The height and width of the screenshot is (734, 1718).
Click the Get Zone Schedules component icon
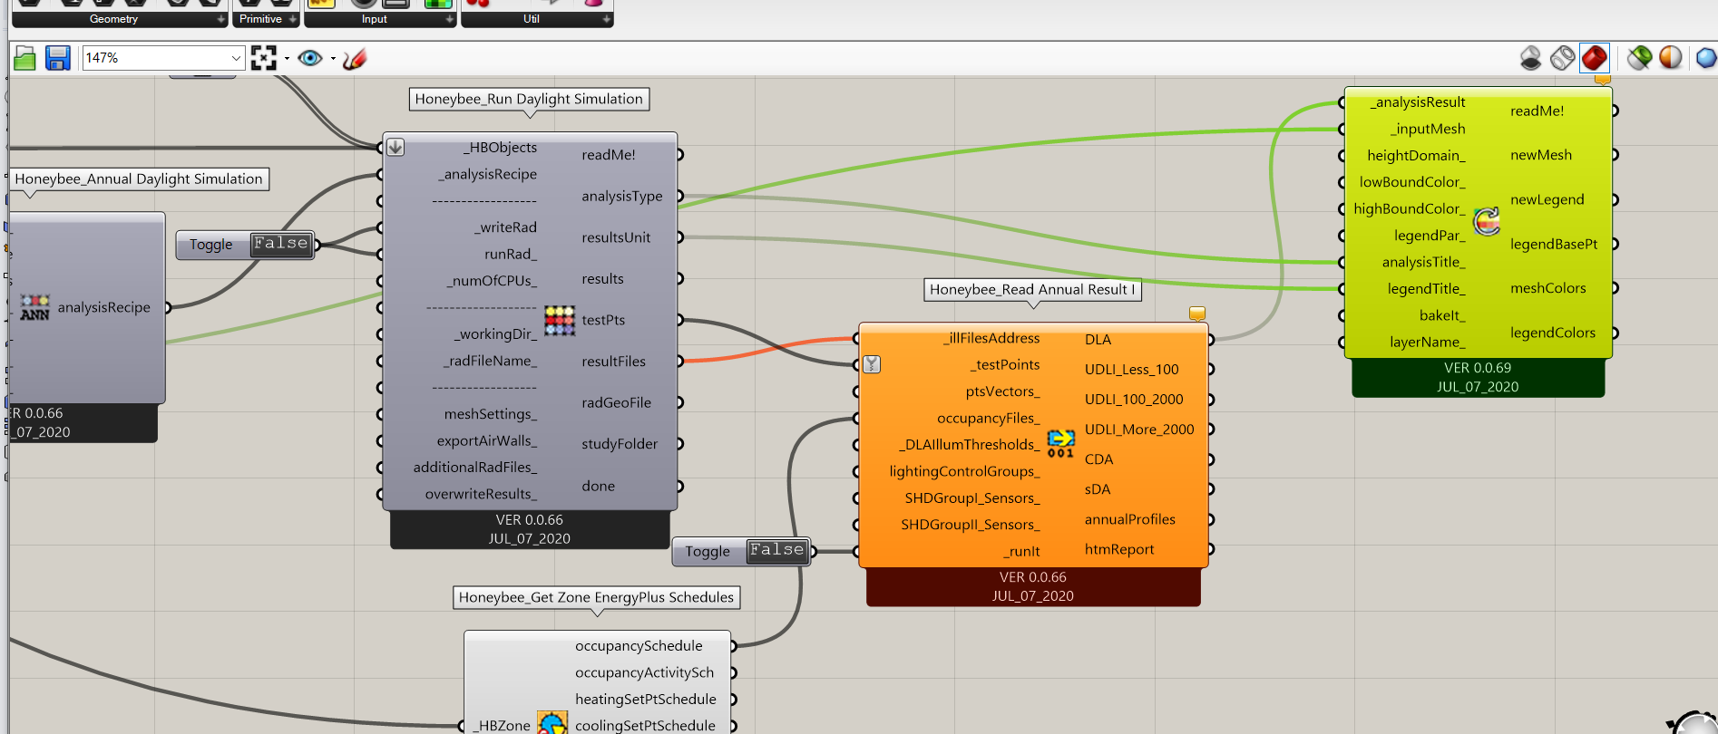pos(552,723)
